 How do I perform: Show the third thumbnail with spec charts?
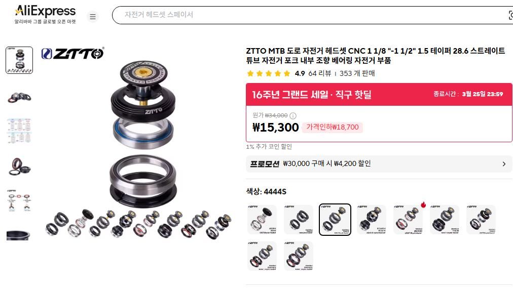(x=19, y=131)
